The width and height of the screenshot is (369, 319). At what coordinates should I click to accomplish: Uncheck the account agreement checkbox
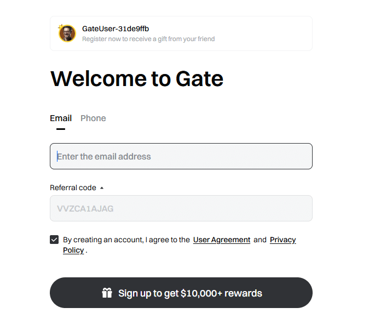point(54,240)
